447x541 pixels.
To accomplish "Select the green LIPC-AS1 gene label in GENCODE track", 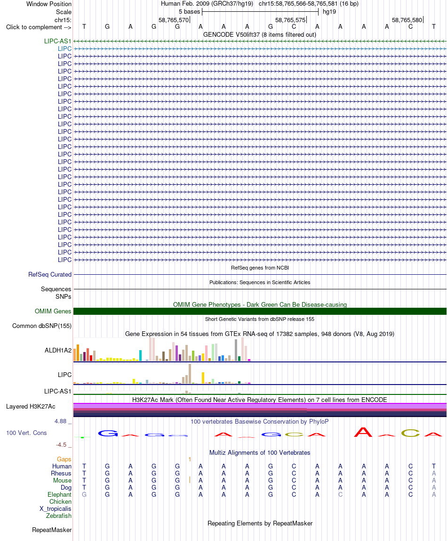I will pyautogui.click(x=57, y=41).
